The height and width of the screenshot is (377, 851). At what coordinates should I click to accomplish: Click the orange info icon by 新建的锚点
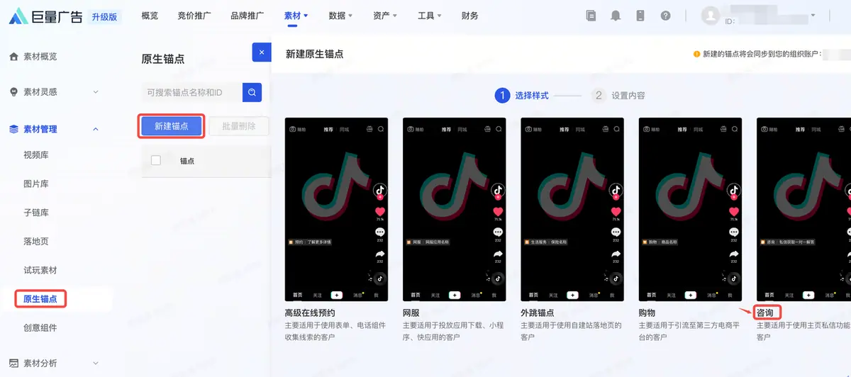[x=697, y=54]
